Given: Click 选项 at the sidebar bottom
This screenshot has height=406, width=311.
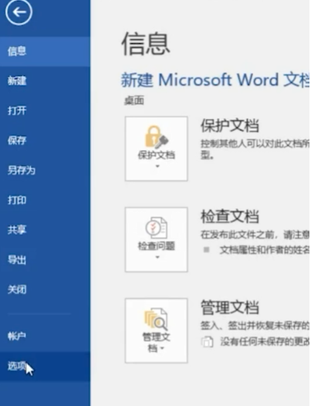Looking at the screenshot, I should click(x=45, y=366).
